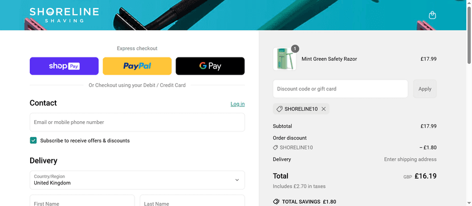Follow the Log in link
The image size is (472, 206).
point(238,104)
